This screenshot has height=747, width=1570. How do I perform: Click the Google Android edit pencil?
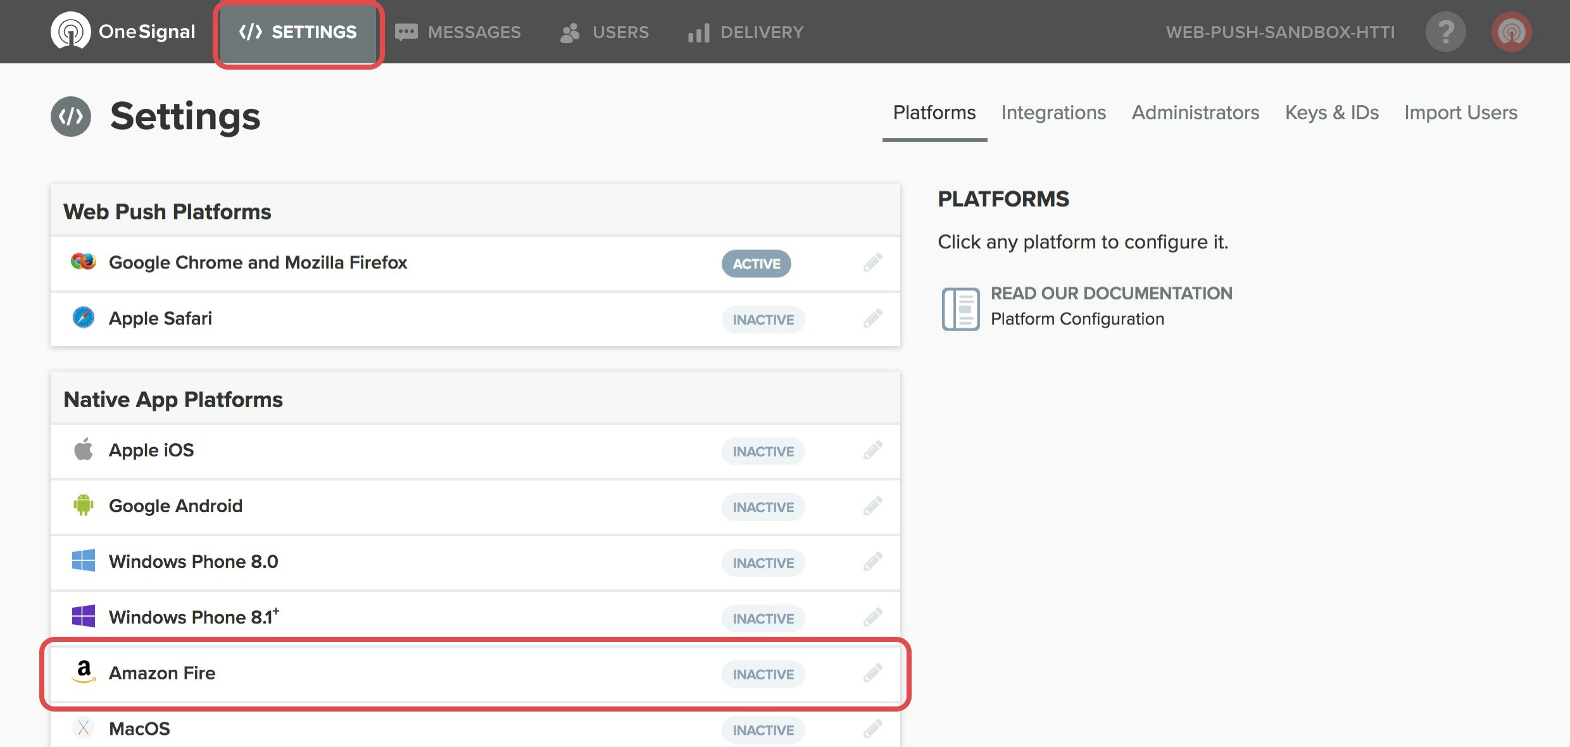tap(873, 506)
